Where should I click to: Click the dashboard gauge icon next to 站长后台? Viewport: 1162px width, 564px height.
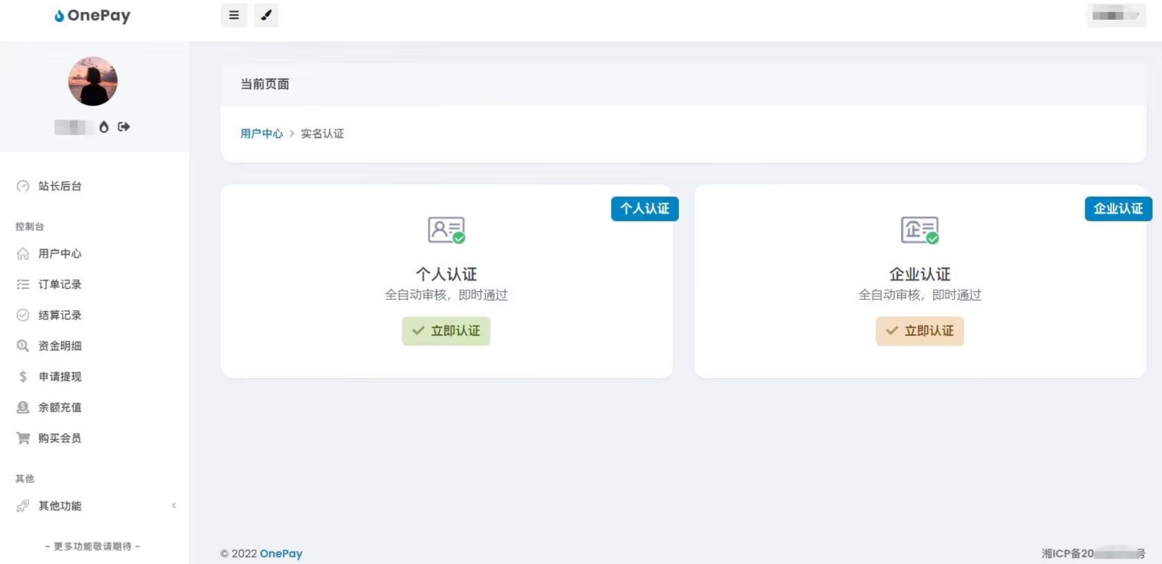coord(23,186)
